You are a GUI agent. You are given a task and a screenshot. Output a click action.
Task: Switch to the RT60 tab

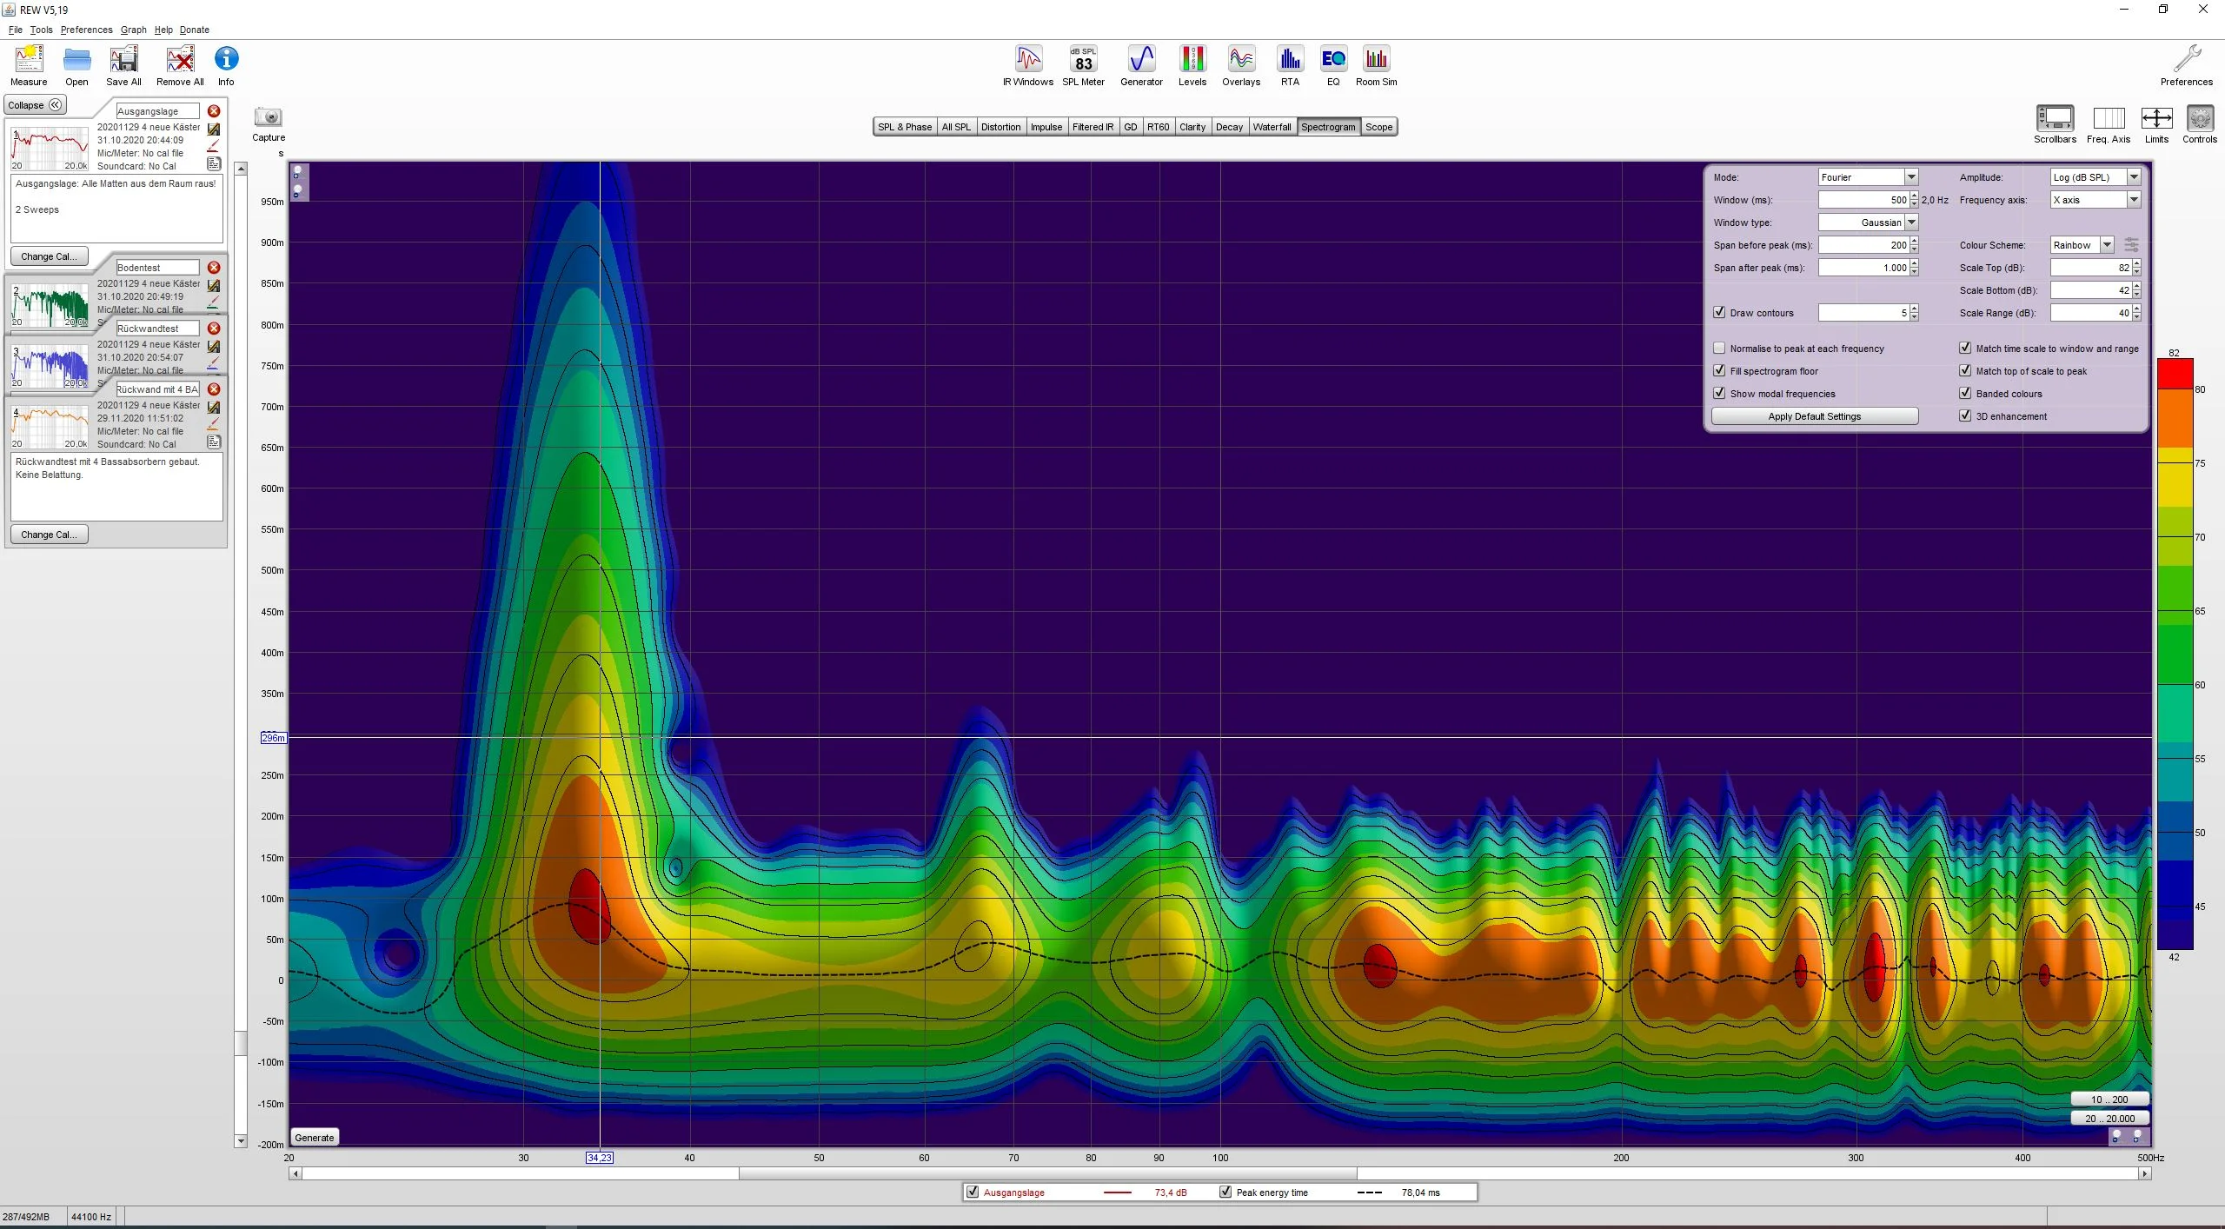coord(1158,127)
